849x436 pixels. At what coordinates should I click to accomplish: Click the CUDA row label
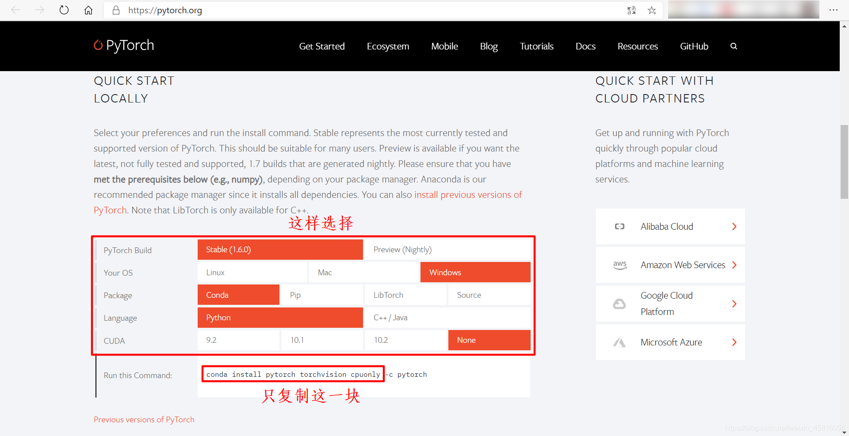[114, 341]
